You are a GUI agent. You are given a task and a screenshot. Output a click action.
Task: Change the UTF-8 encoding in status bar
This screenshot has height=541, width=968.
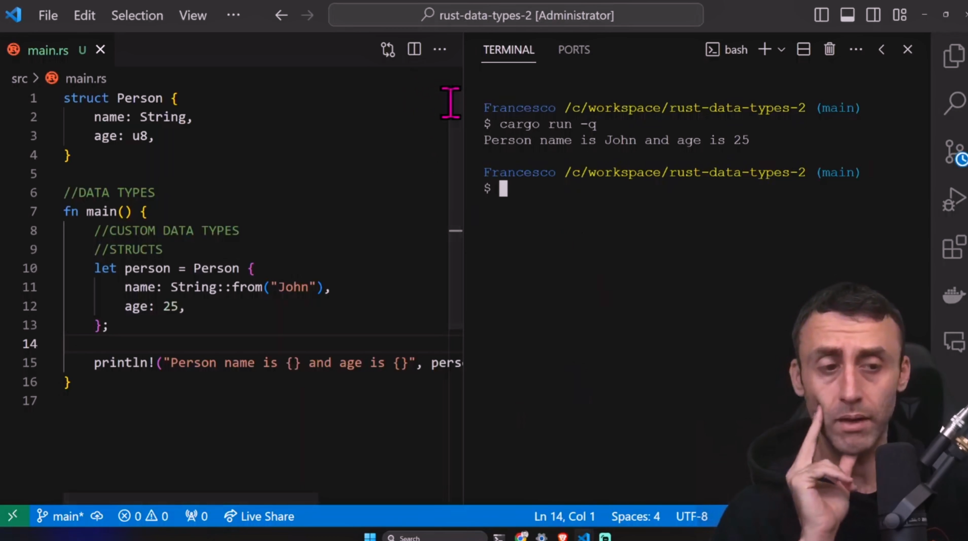(x=692, y=516)
